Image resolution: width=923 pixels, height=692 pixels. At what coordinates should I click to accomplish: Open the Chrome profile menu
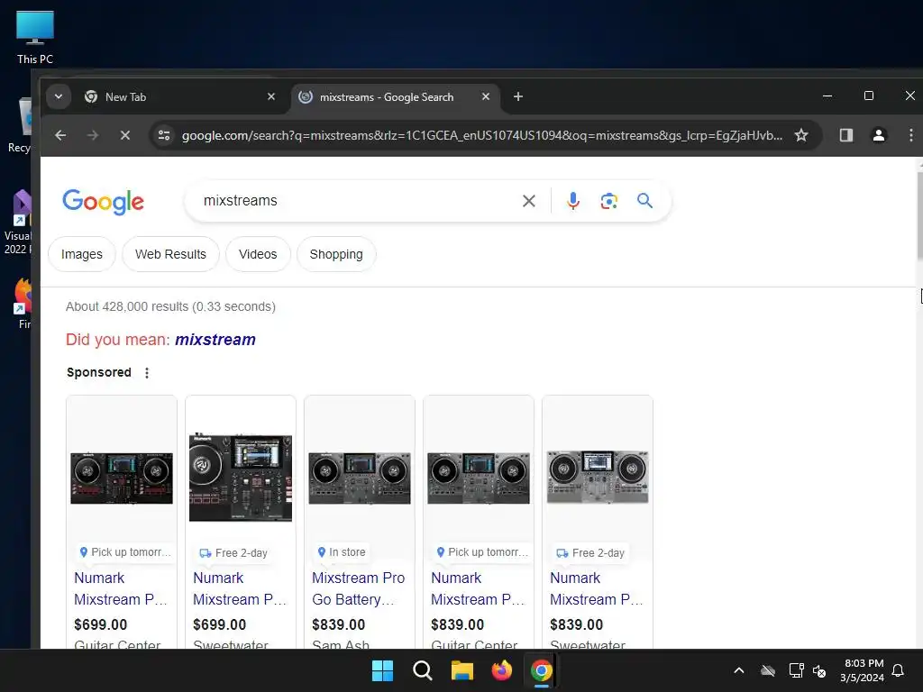point(878,135)
